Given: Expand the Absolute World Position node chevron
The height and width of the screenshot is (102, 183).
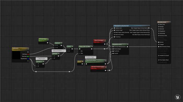Looking at the screenshot, I should (x=106, y=67).
